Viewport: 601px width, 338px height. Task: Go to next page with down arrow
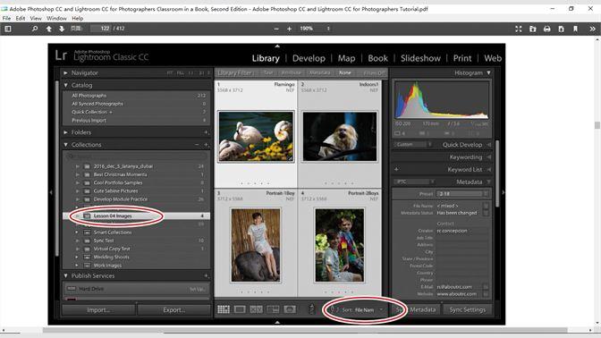62,29
